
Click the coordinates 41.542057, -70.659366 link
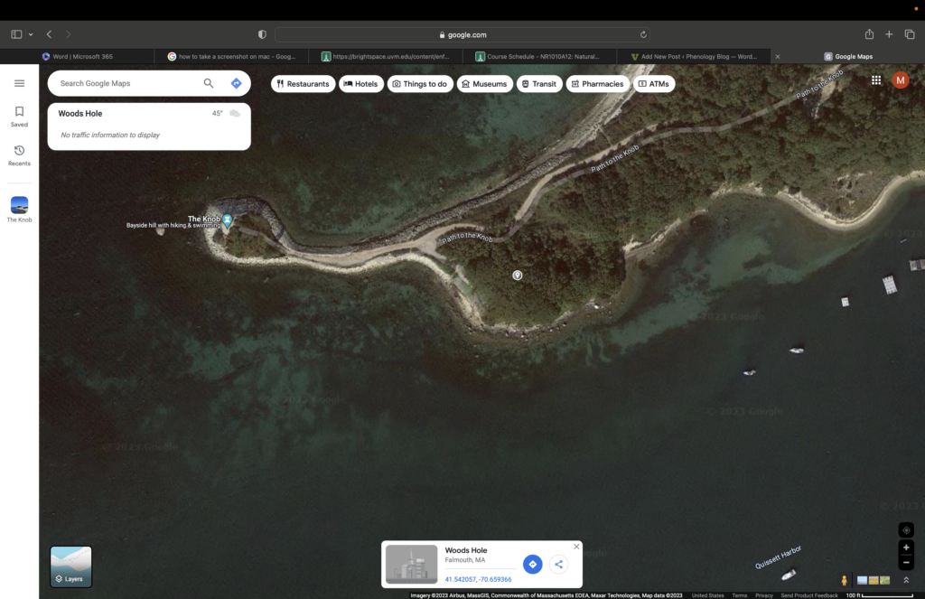478,579
